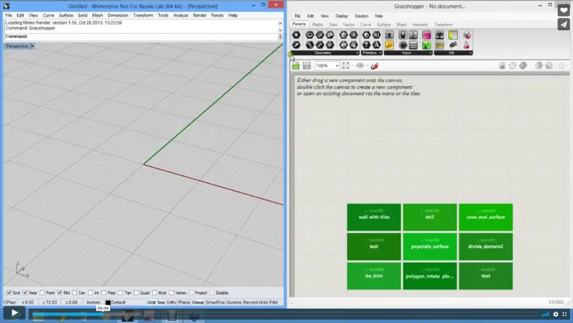The width and height of the screenshot is (573, 323).
Task: Switch to the Vector tab in Grasshopper
Action: click(349, 25)
